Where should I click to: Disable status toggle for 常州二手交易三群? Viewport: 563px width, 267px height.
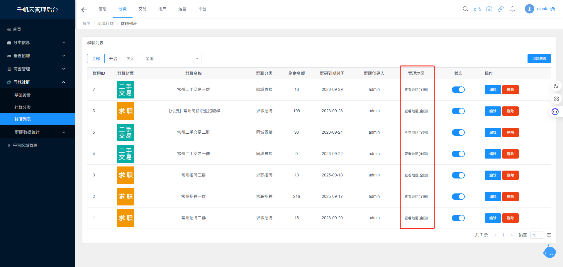458,90
